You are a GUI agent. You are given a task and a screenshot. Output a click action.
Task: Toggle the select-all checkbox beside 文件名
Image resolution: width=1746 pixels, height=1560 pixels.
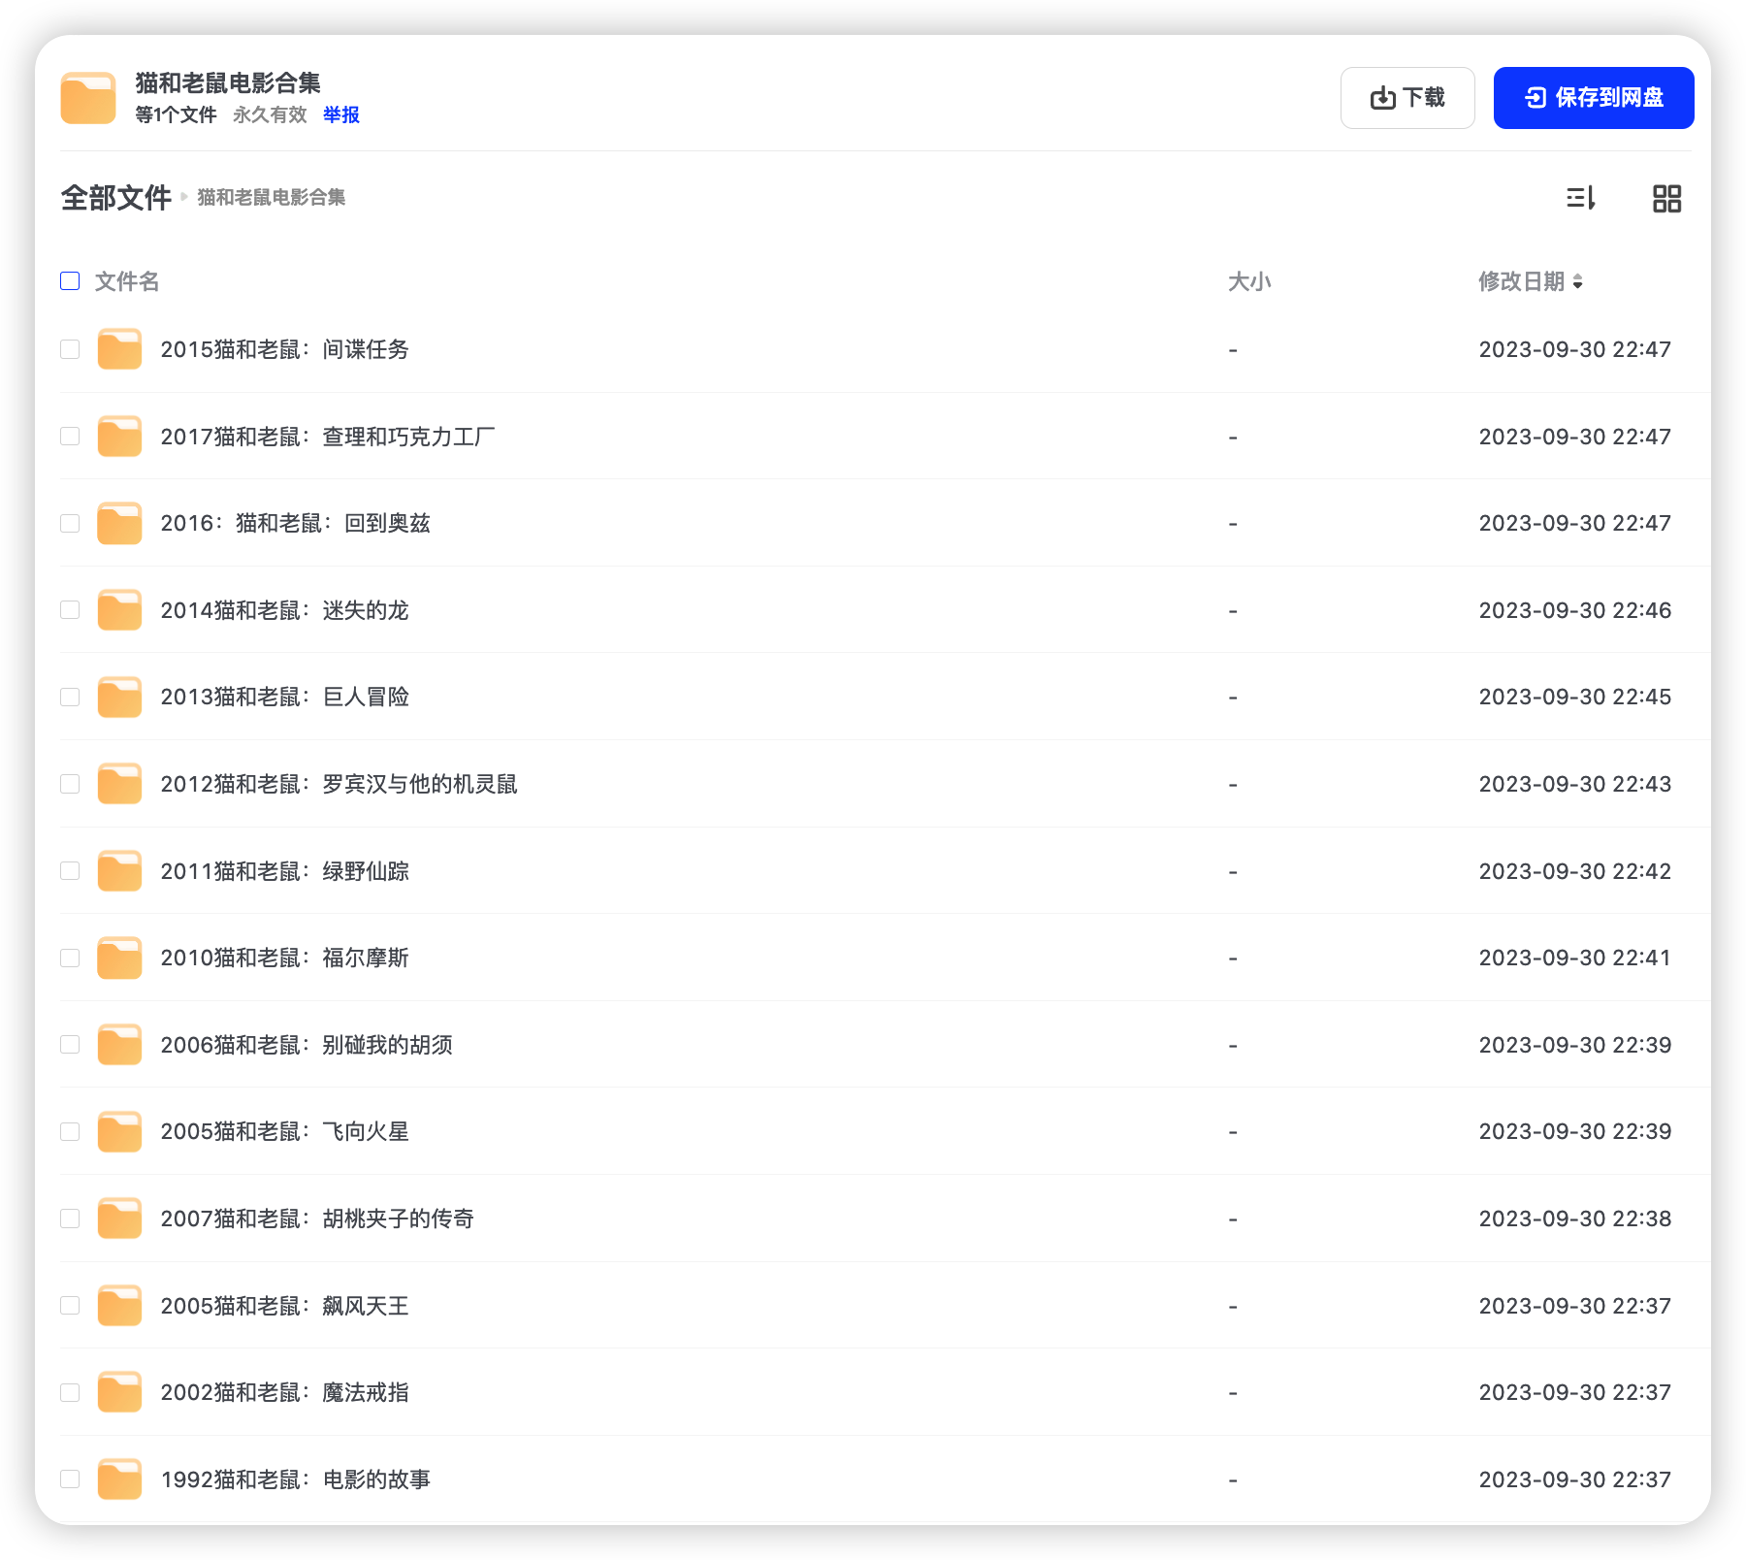[x=70, y=281]
